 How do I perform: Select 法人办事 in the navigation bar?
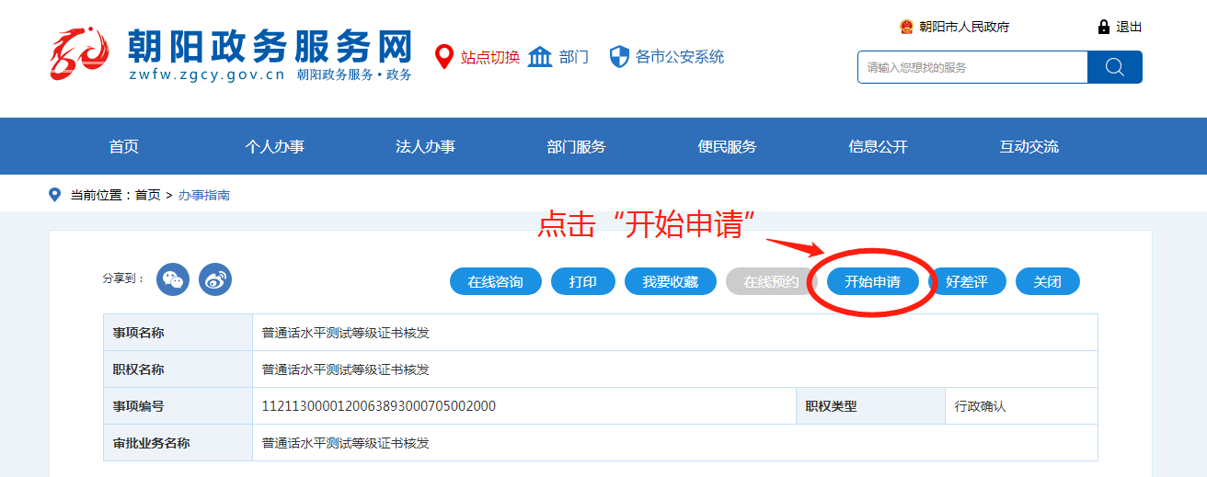[425, 147]
